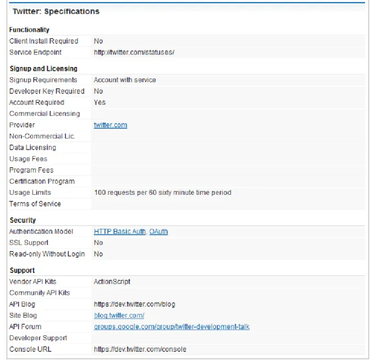The height and width of the screenshot is (360, 370).
Task: Click 'No' value beside SSL Support
Action: (x=98, y=243)
